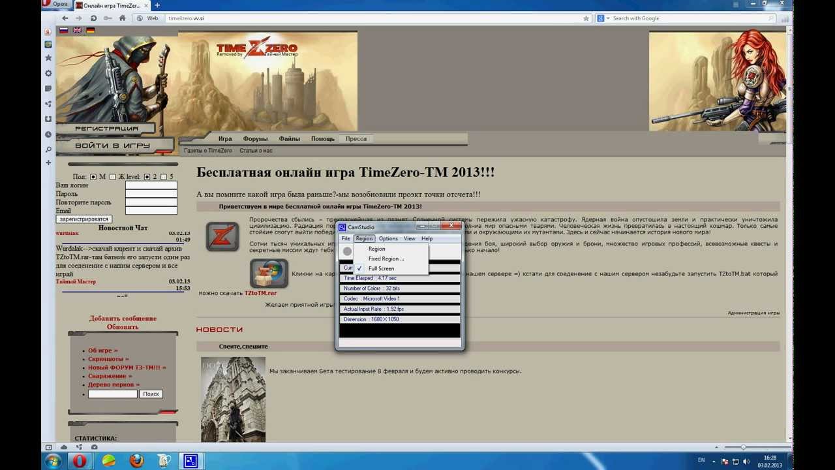Open a new tab with the plus button
Screen dimensions: 835x470
point(157,5)
